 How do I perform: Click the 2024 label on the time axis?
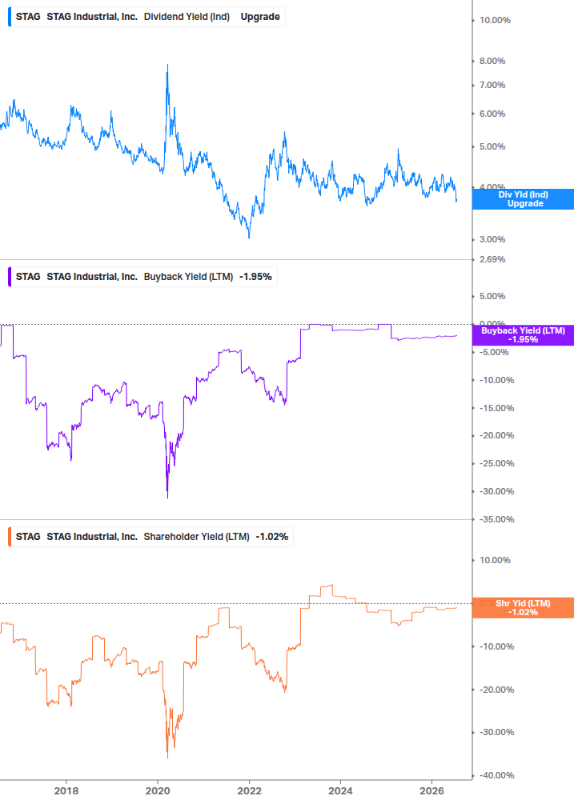340,791
